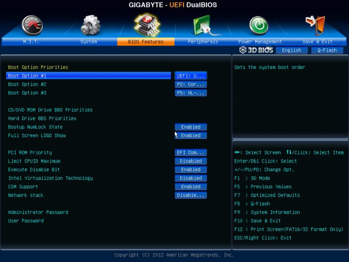
Task: Launch the Q-Flash utility button
Action: pyautogui.click(x=327, y=50)
